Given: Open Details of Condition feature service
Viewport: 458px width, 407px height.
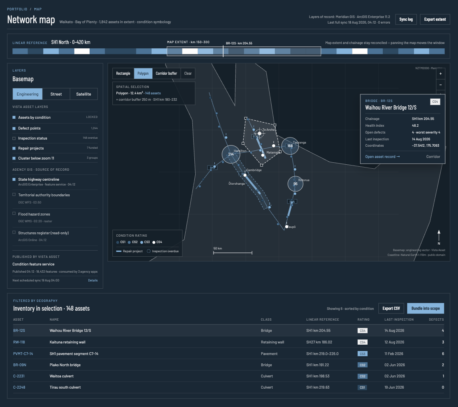Looking at the screenshot, I should pos(93,280).
